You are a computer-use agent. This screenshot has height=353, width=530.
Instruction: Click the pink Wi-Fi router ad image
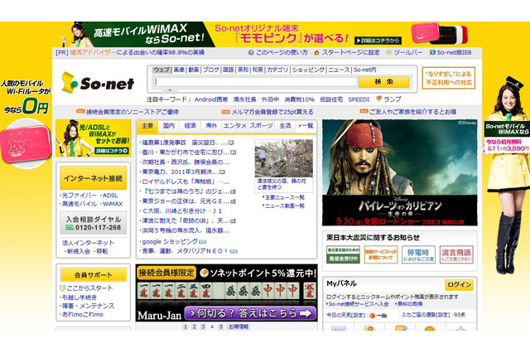point(26,143)
